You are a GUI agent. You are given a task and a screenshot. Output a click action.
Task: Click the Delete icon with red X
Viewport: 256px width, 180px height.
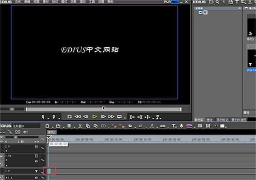point(113,126)
